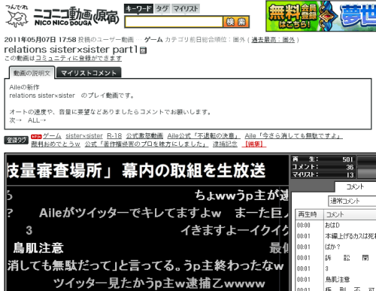The width and height of the screenshot is (376, 291).
Task: Open the ゲーム tag link
Action: (52, 136)
